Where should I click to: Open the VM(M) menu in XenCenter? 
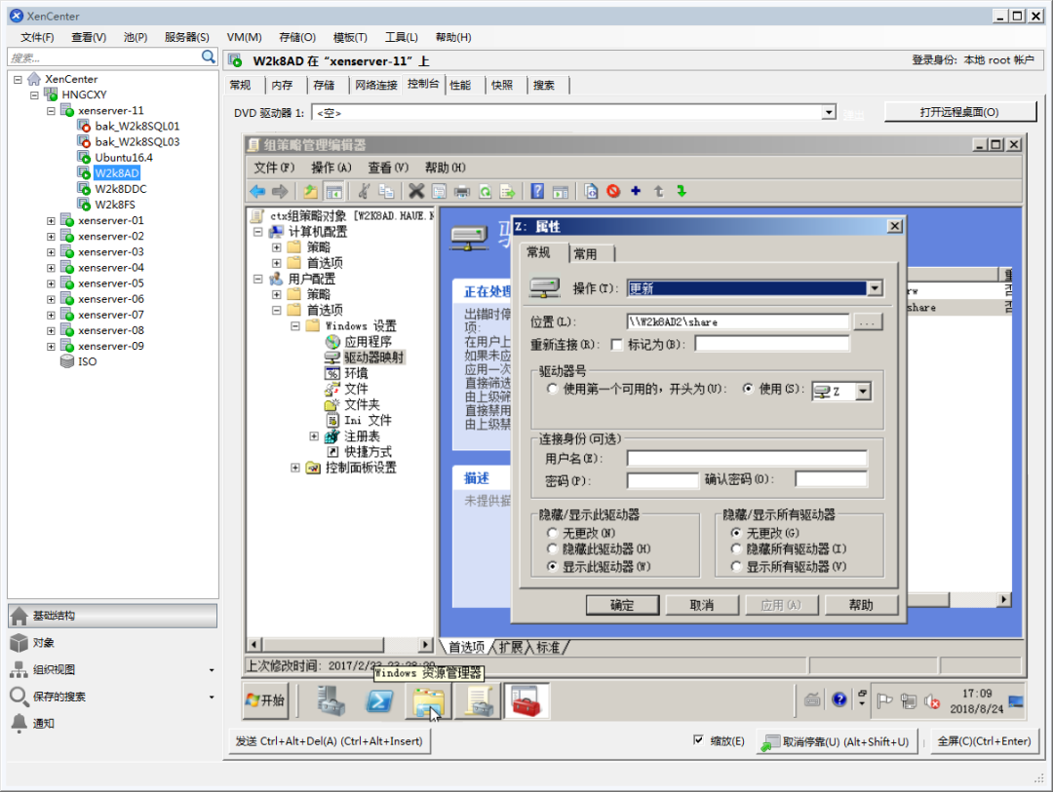tap(244, 38)
